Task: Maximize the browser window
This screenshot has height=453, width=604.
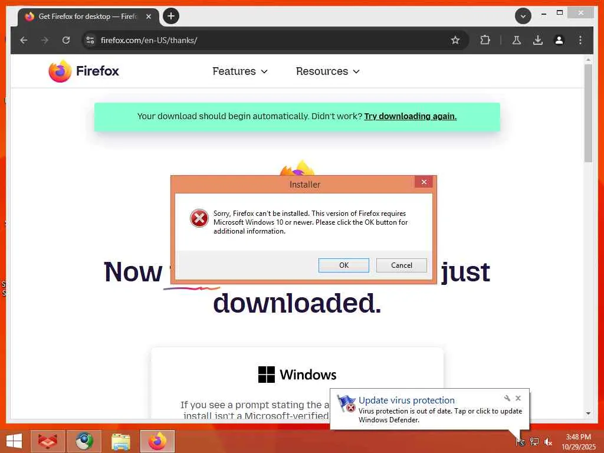Action: (x=560, y=13)
